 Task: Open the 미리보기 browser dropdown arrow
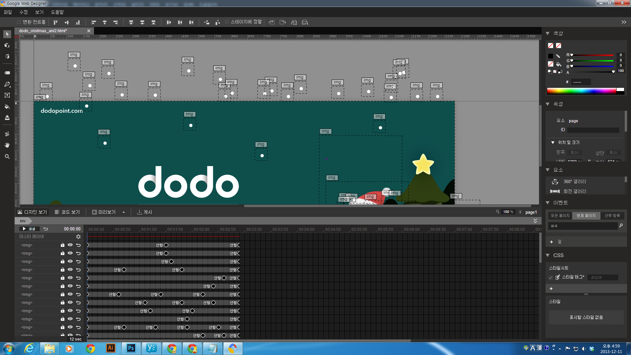[x=124, y=212]
